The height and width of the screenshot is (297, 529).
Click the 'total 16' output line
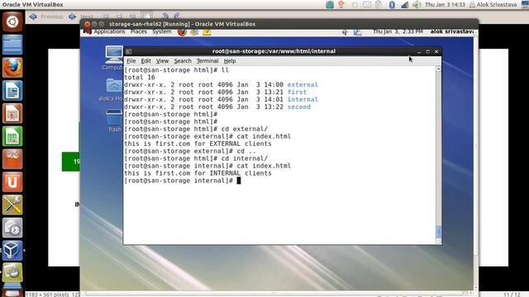click(140, 78)
